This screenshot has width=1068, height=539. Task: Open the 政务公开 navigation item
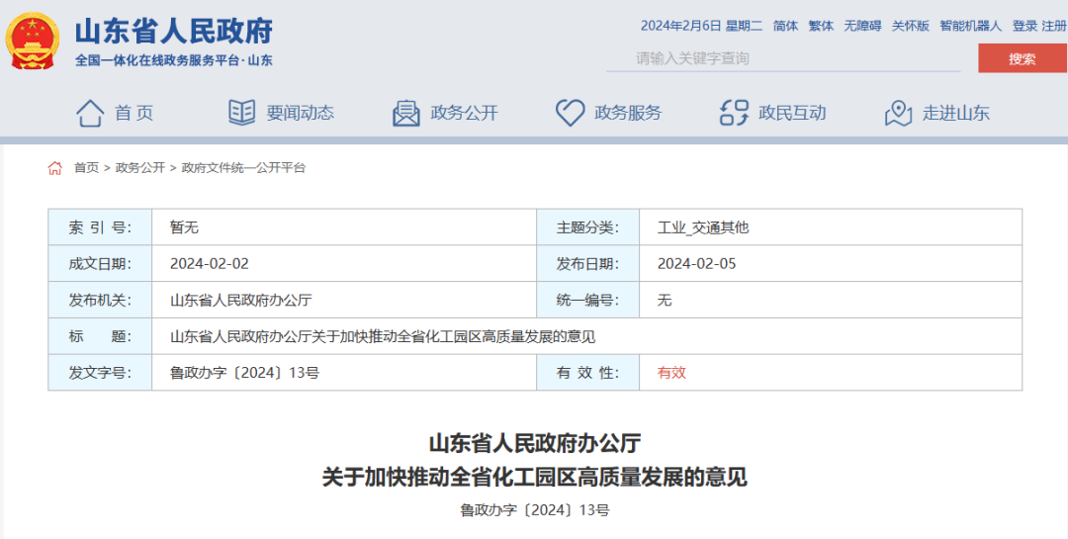pos(465,113)
